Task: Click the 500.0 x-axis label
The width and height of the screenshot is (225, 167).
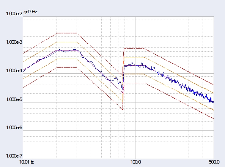Action: pos(214,162)
